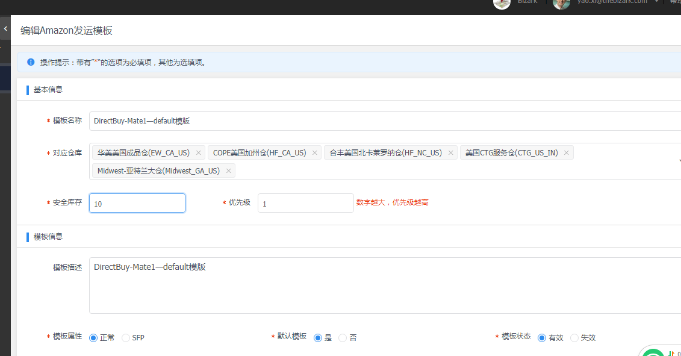This screenshot has width=681, height=356.
Task: Remove 美国CTG服务仓(CTG_US_IN) warehouse tag
Action: tap(567, 152)
